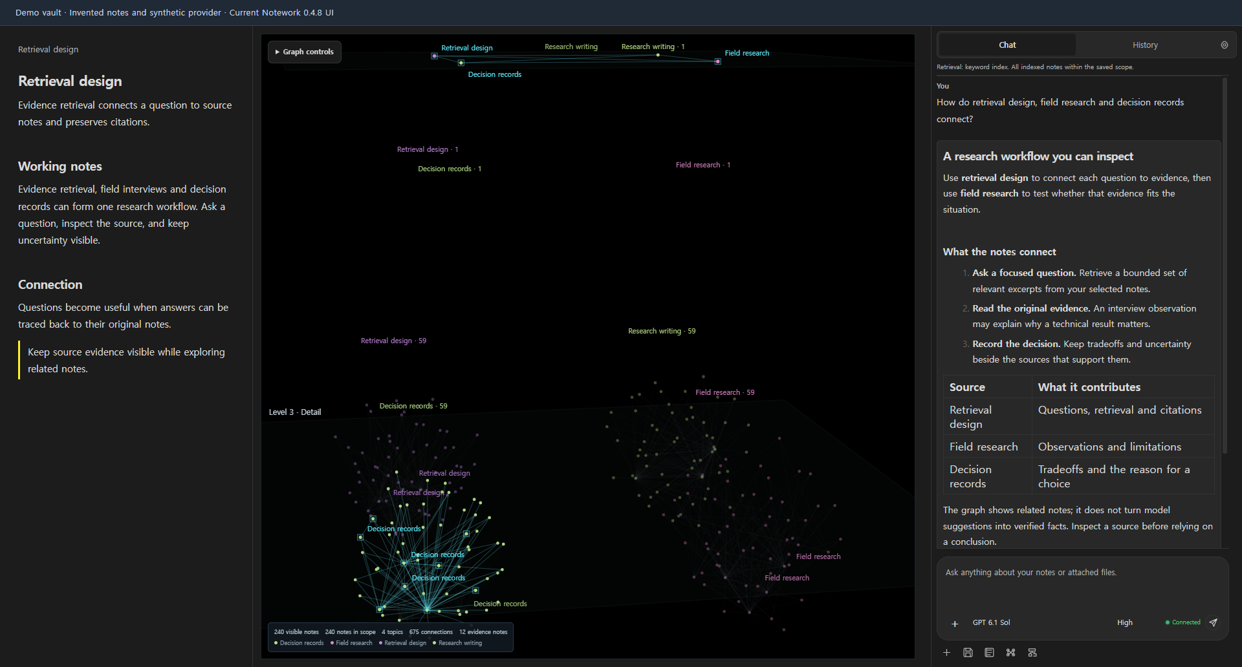The width and height of the screenshot is (1242, 667).
Task: Click the floppy-disk save icon
Action: click(x=968, y=653)
